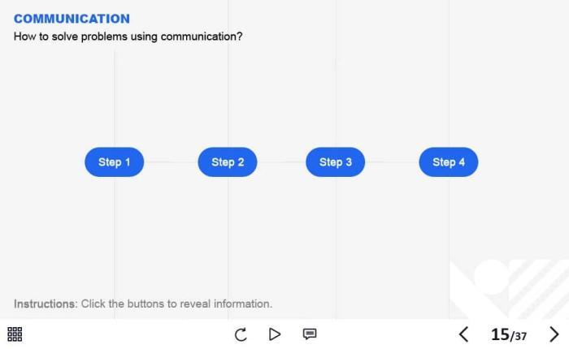This screenshot has height=349, width=569.
Task: Click the total slide count 37
Action: (x=520, y=336)
